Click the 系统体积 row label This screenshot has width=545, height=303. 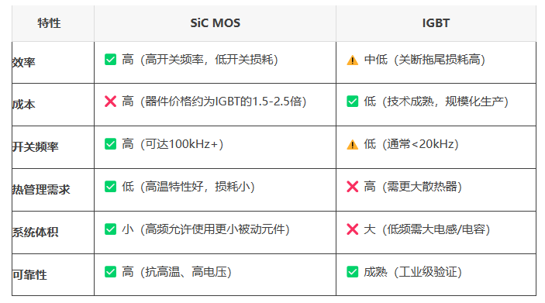[x=35, y=232]
